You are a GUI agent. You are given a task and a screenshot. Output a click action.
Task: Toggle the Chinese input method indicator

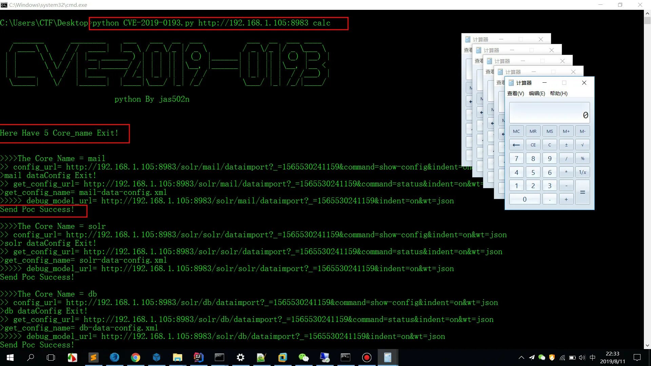[x=592, y=357]
